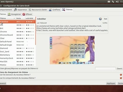The height and width of the screenshot is (92, 123).
Task: Click the Avancé mode button
Action: point(3,83)
